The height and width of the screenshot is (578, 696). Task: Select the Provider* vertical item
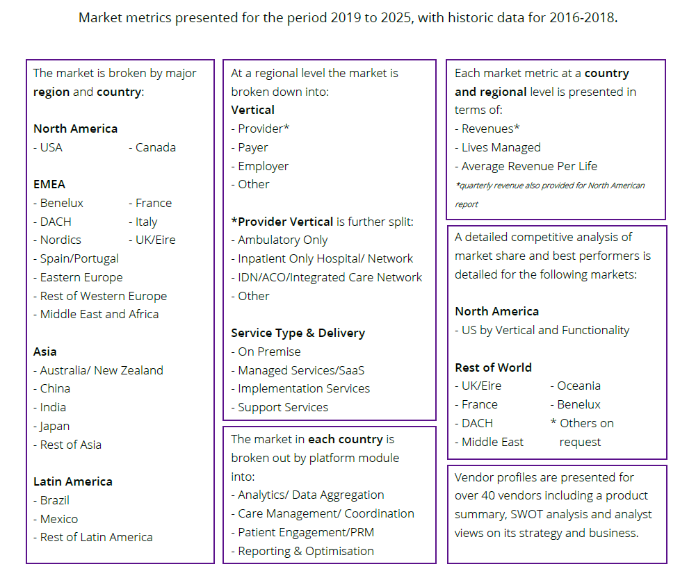(260, 129)
